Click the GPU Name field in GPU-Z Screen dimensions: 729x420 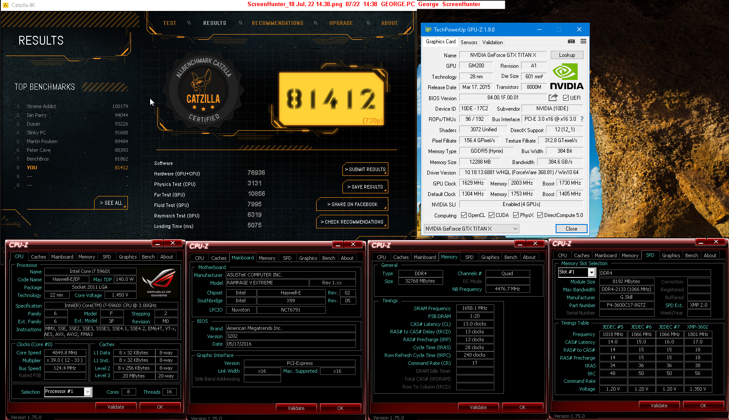503,55
